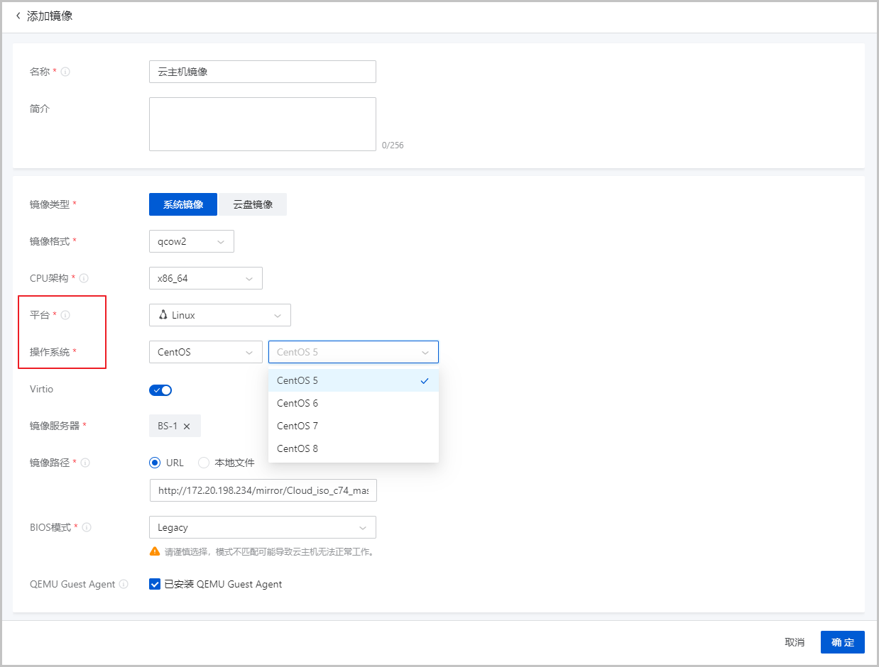
Task: Go back using the arrow beside 添加镜像
Action: (x=18, y=16)
